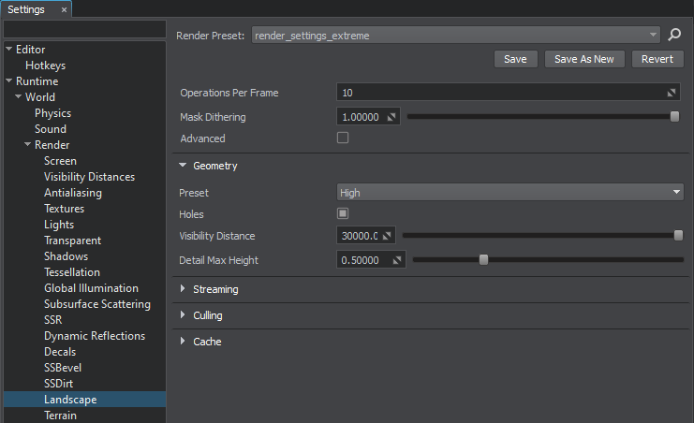
Task: Click the search field above the settings tree
Action: click(83, 31)
